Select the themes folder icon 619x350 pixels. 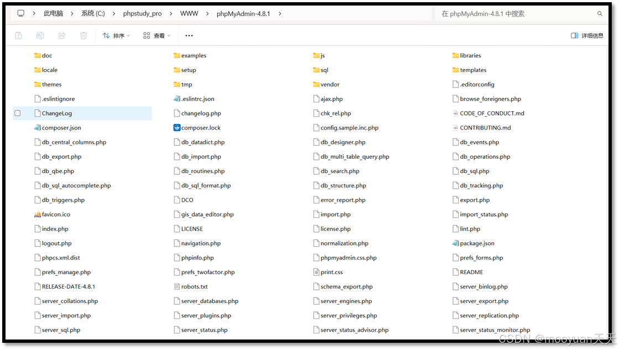tap(38, 85)
